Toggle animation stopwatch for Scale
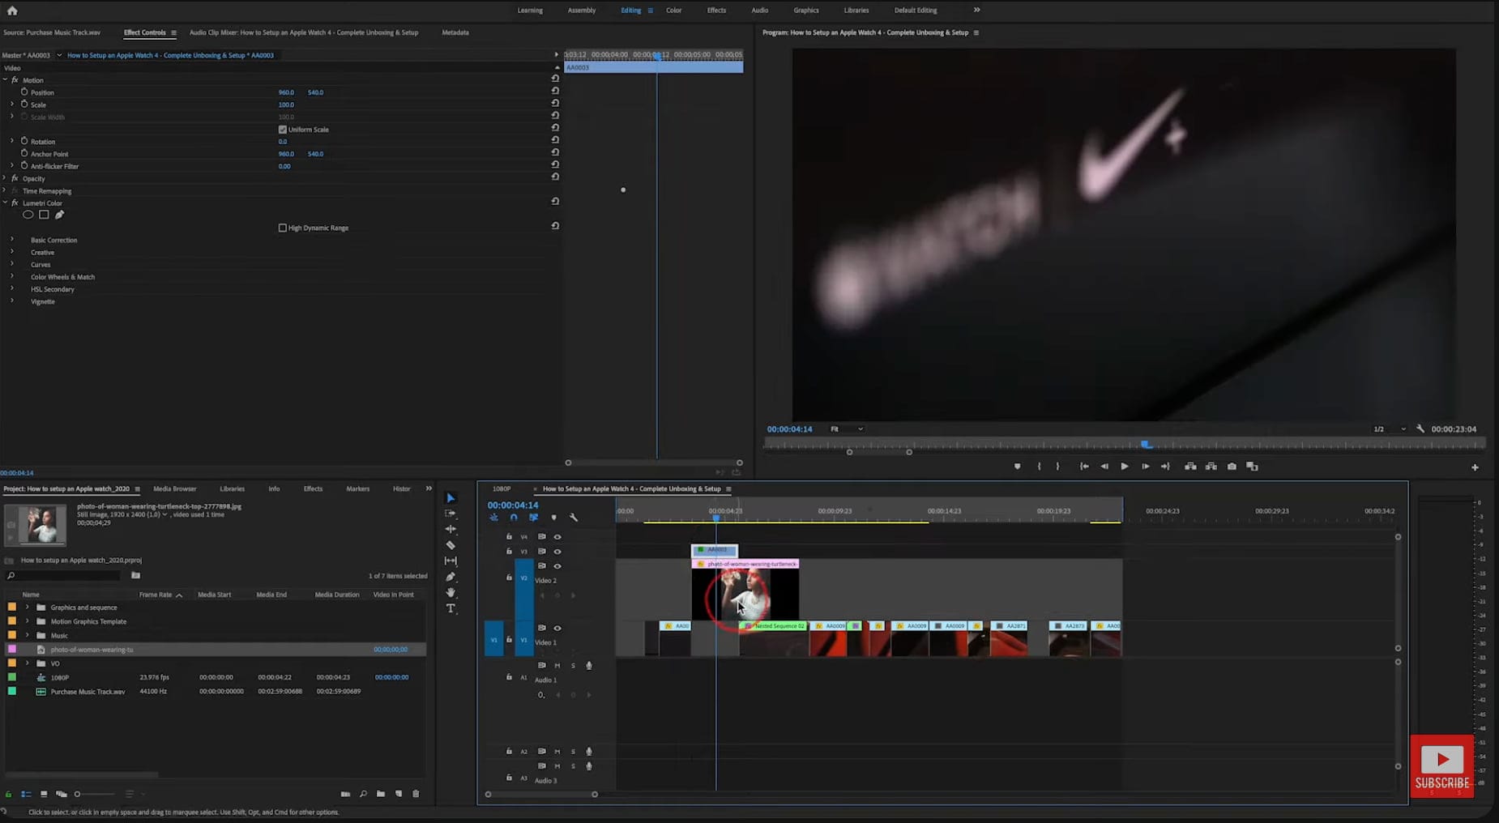1499x823 pixels. [24, 104]
